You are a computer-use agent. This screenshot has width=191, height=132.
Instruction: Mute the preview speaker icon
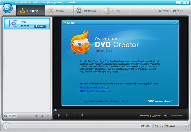click(x=166, y=115)
